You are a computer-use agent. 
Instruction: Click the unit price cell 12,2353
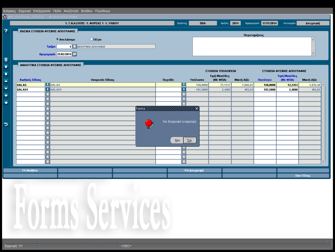[x=287, y=85]
